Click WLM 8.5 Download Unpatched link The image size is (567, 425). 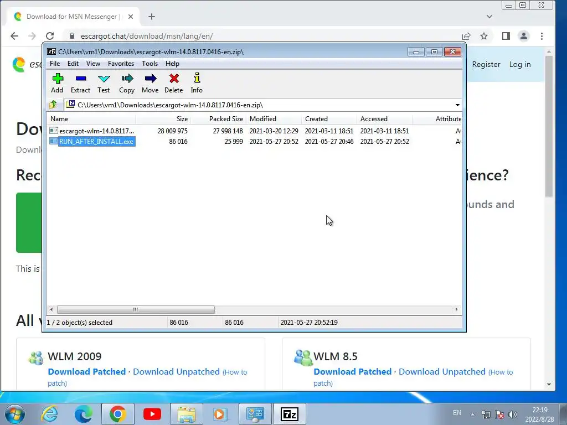coord(442,371)
